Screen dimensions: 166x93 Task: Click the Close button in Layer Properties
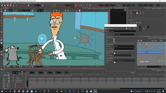133,73
